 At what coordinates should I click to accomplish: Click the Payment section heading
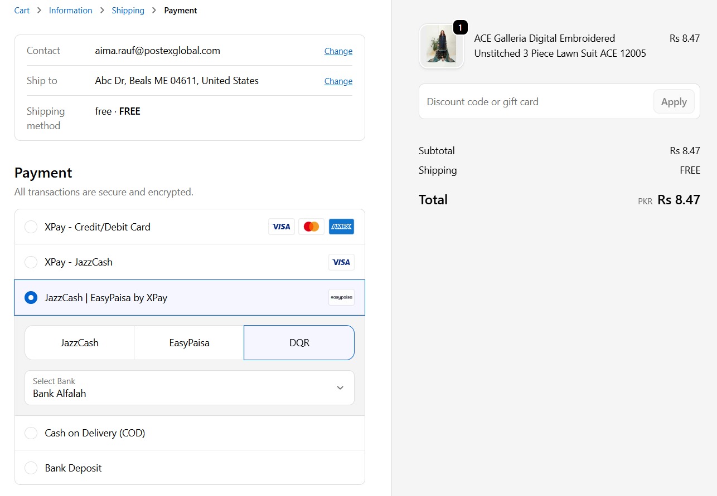pyautogui.click(x=43, y=173)
